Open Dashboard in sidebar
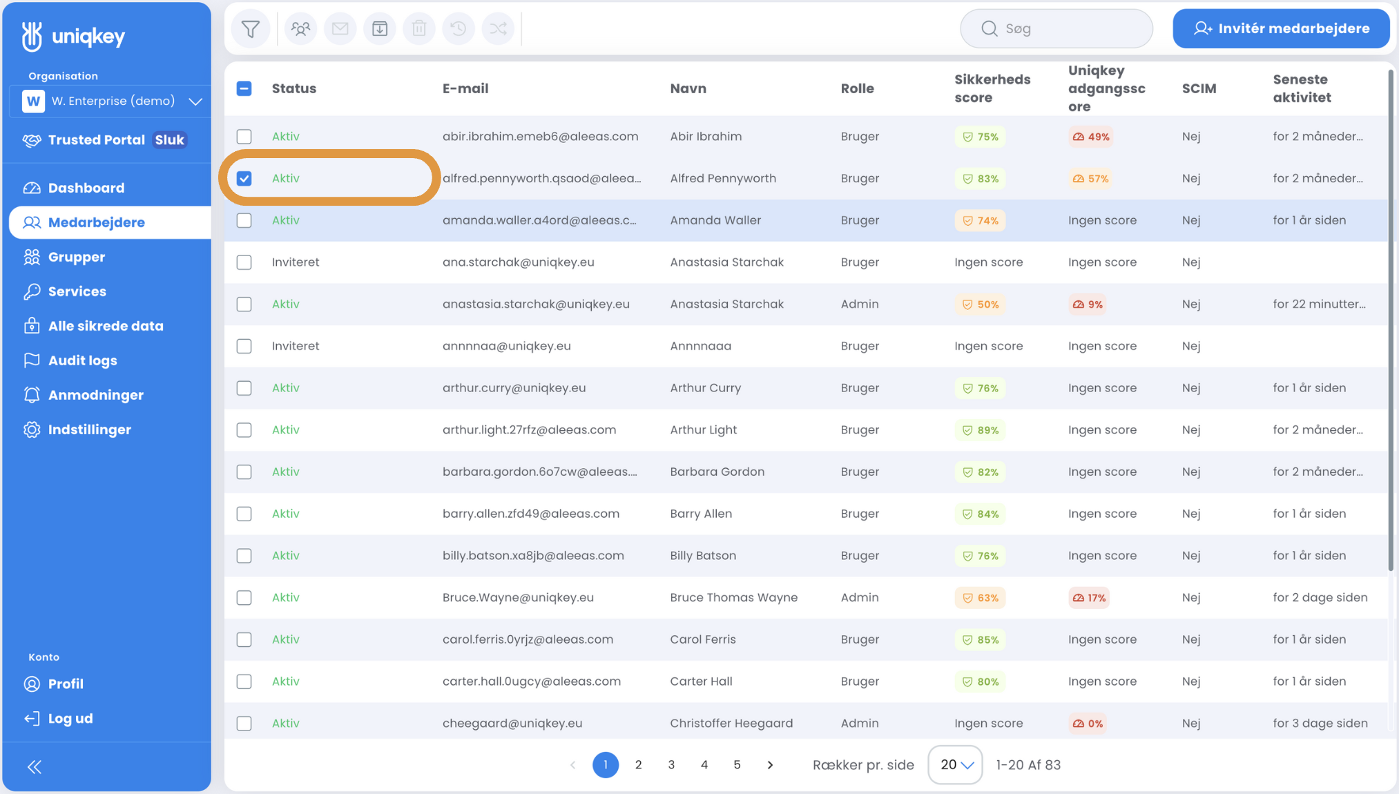 (86, 188)
